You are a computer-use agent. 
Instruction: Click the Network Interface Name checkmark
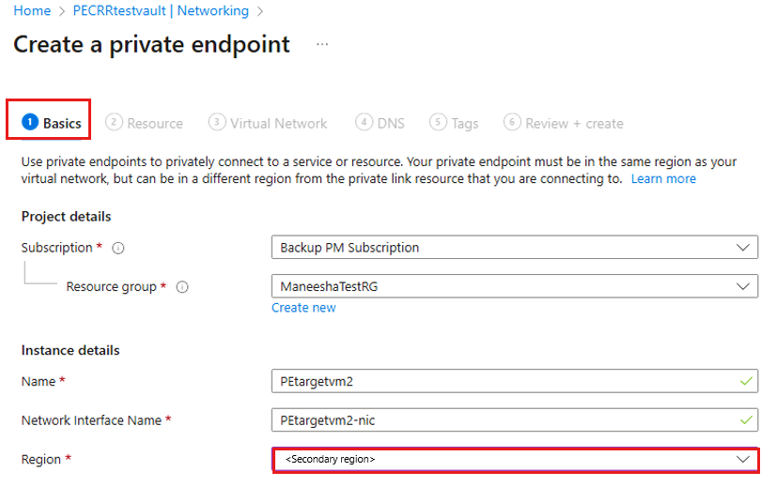click(x=746, y=420)
